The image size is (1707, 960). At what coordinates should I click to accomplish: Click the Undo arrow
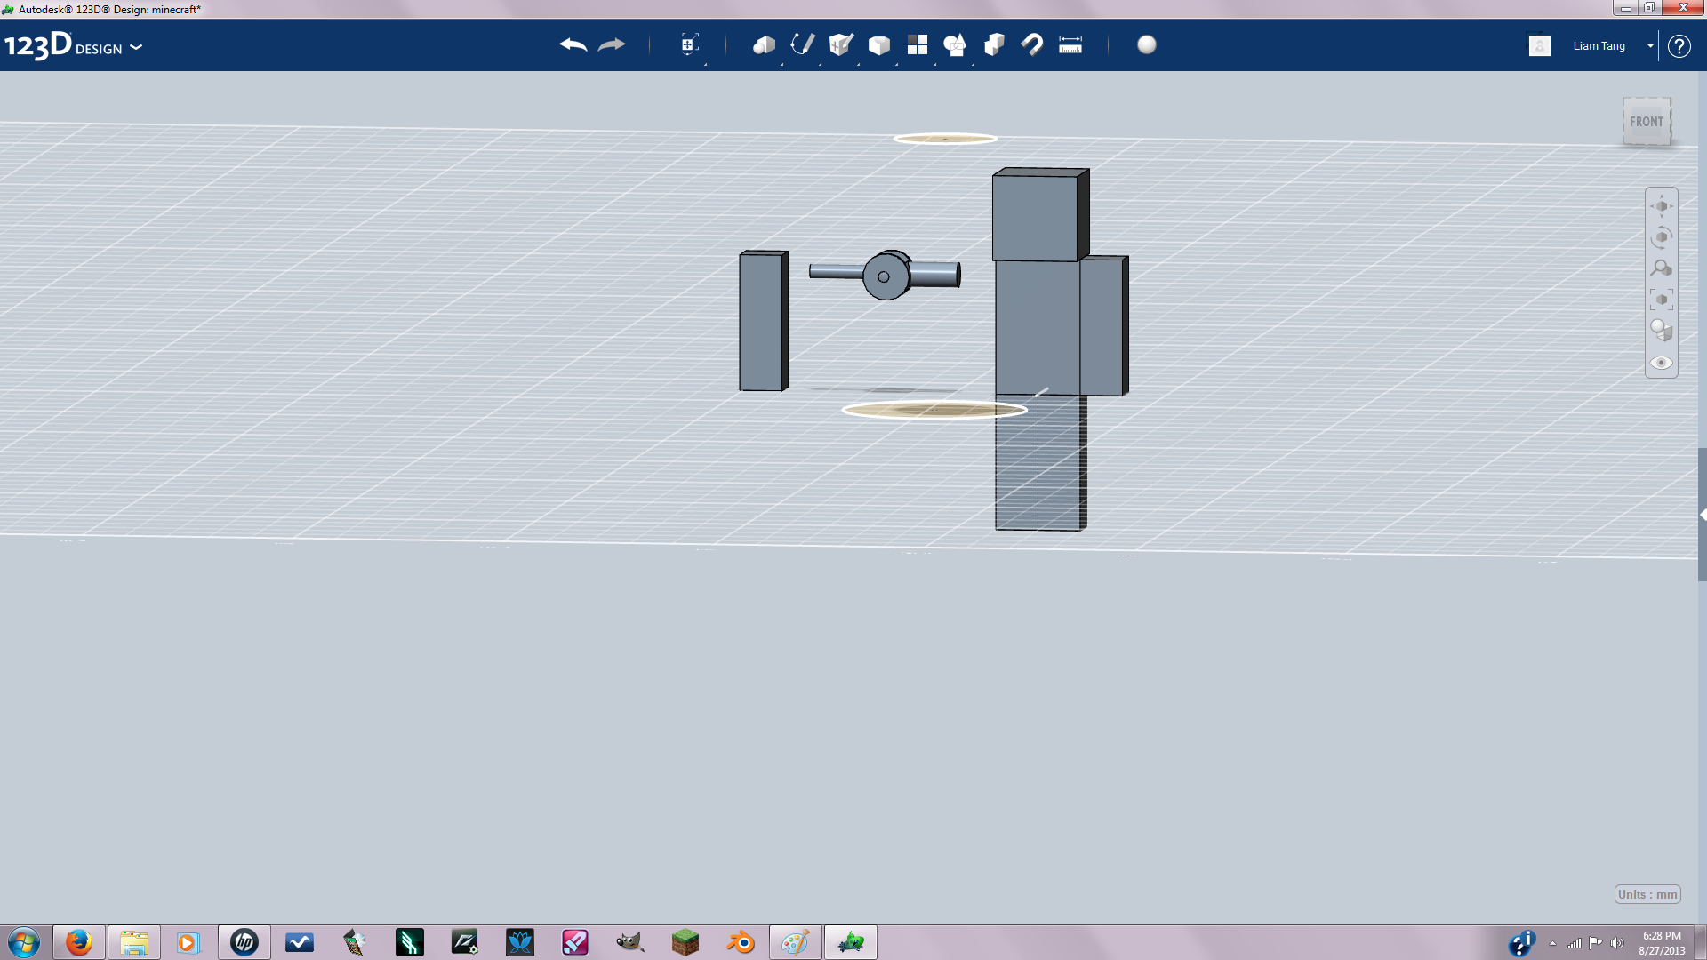coord(573,44)
